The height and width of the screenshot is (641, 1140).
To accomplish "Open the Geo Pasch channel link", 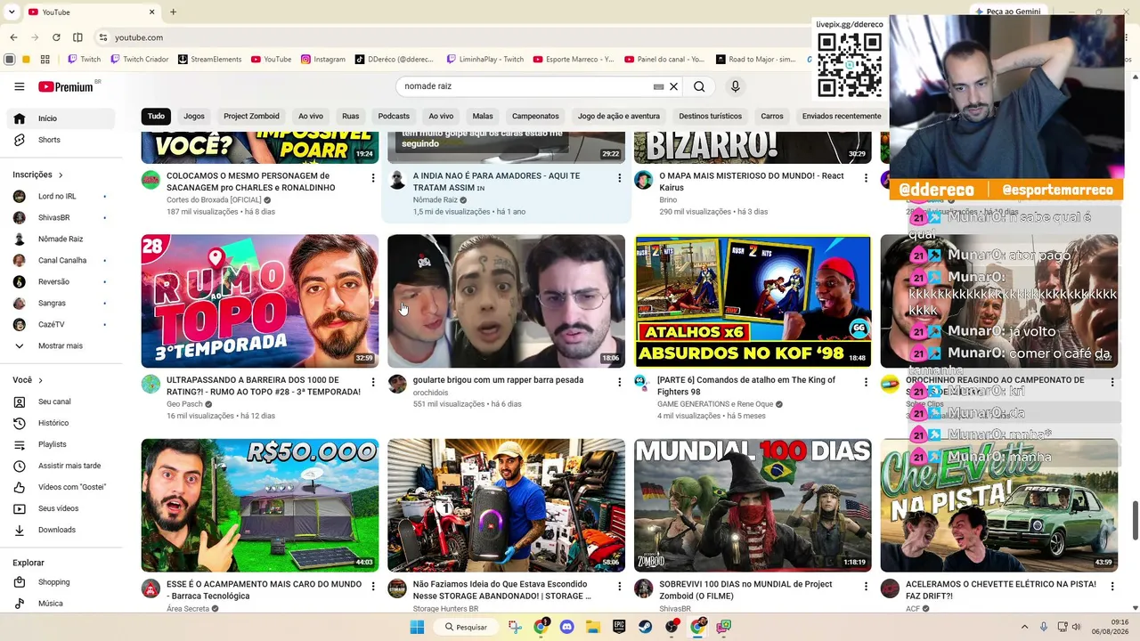I will [184, 404].
